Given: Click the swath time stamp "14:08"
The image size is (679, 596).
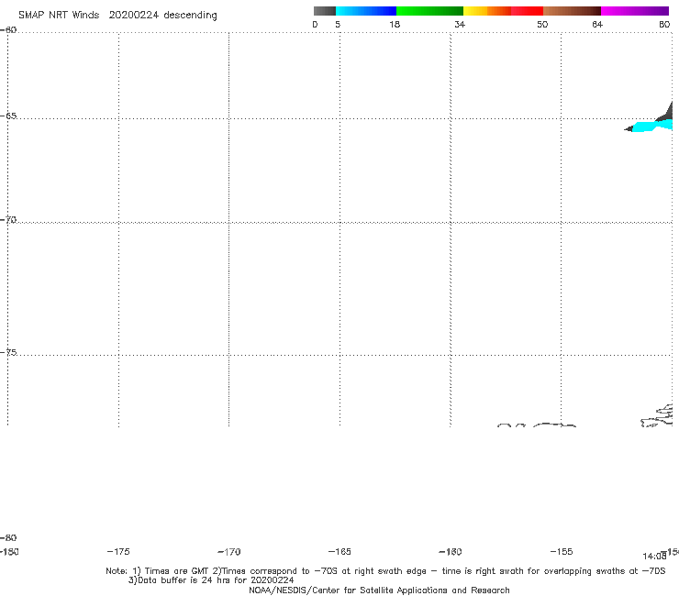Looking at the screenshot, I should 654,557.
